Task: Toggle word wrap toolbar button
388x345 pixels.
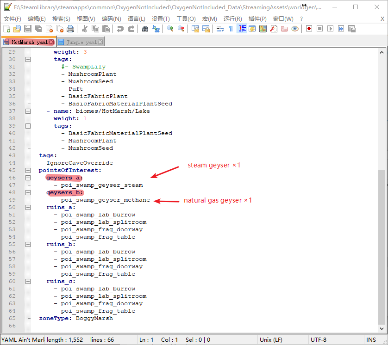Action: pyautogui.click(x=220, y=29)
